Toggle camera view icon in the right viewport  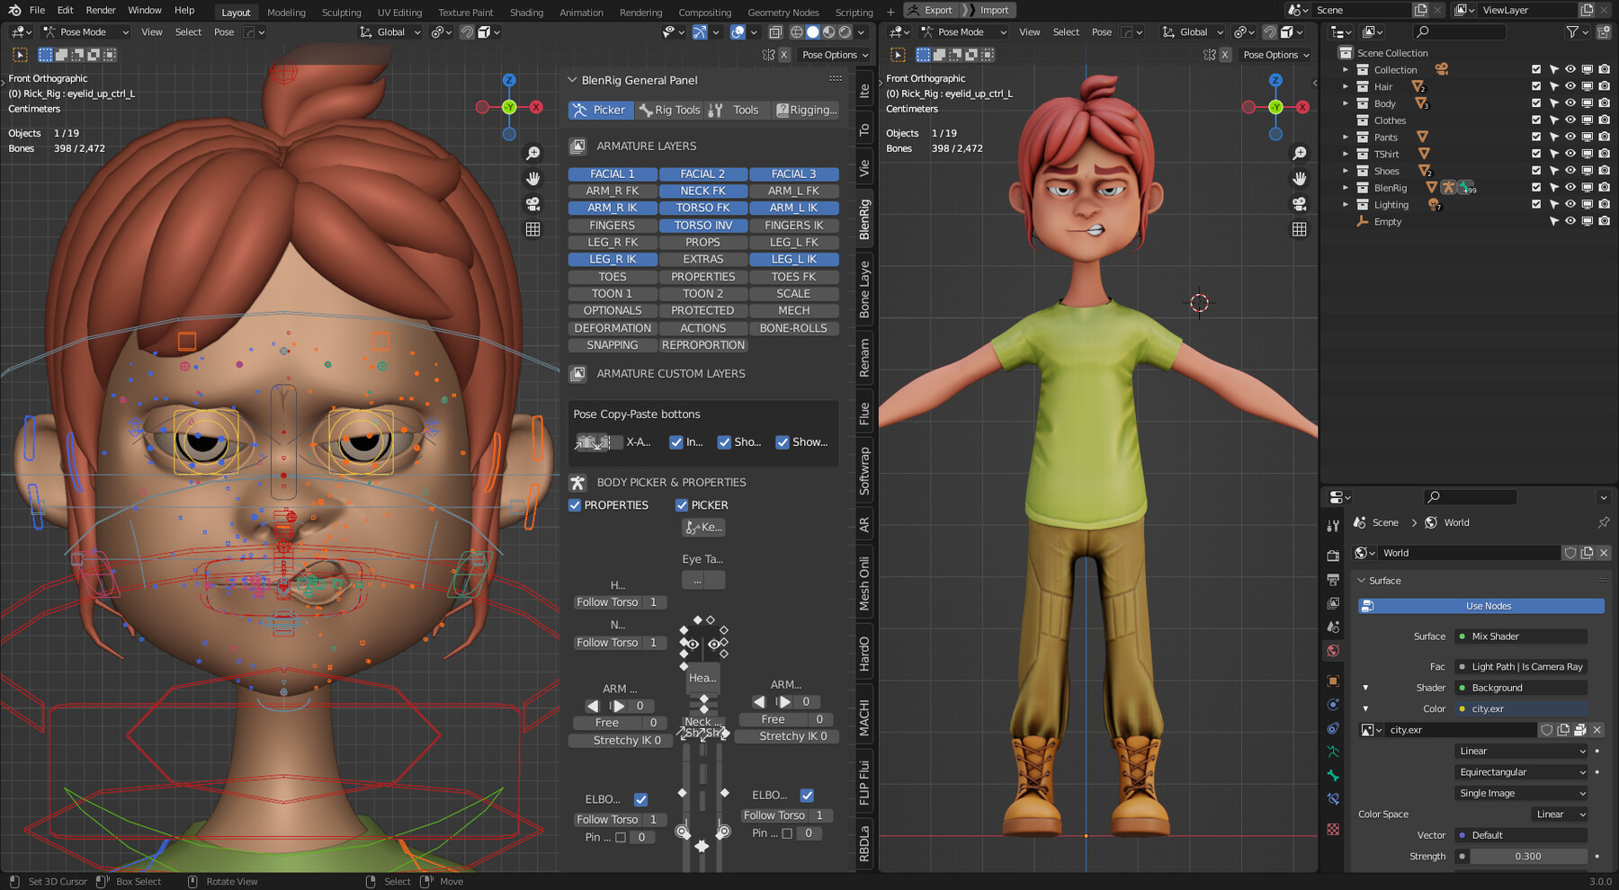pyautogui.click(x=1300, y=204)
